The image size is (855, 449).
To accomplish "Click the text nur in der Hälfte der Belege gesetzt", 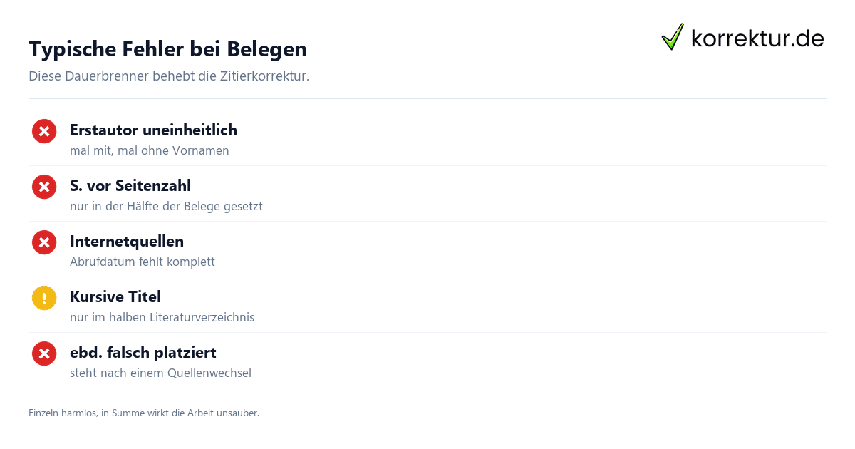I will click(x=166, y=206).
